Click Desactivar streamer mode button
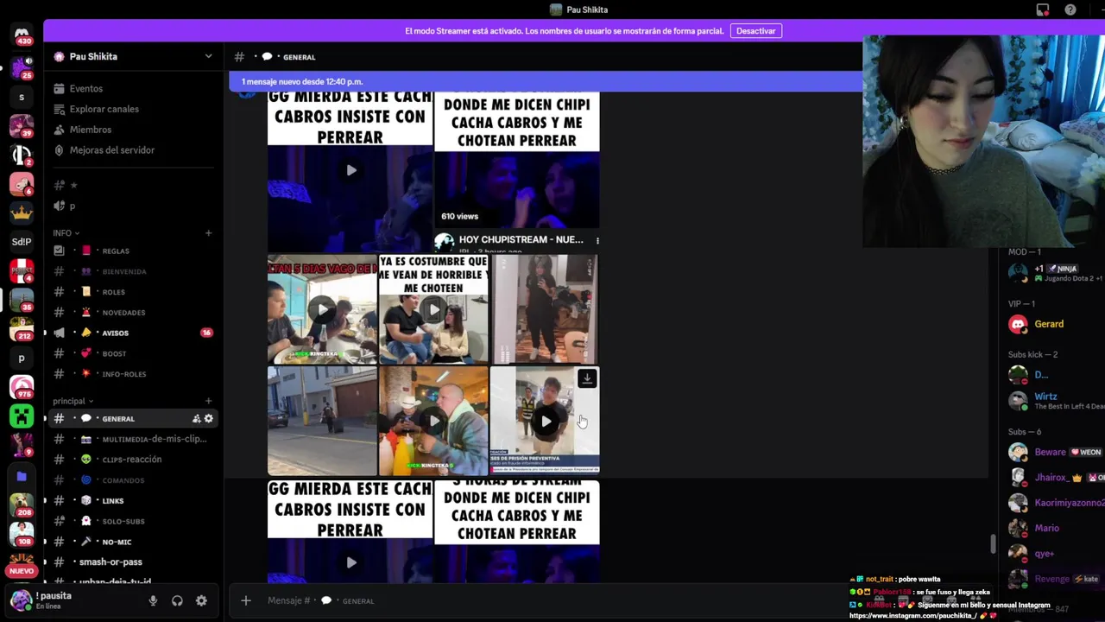 coord(755,31)
